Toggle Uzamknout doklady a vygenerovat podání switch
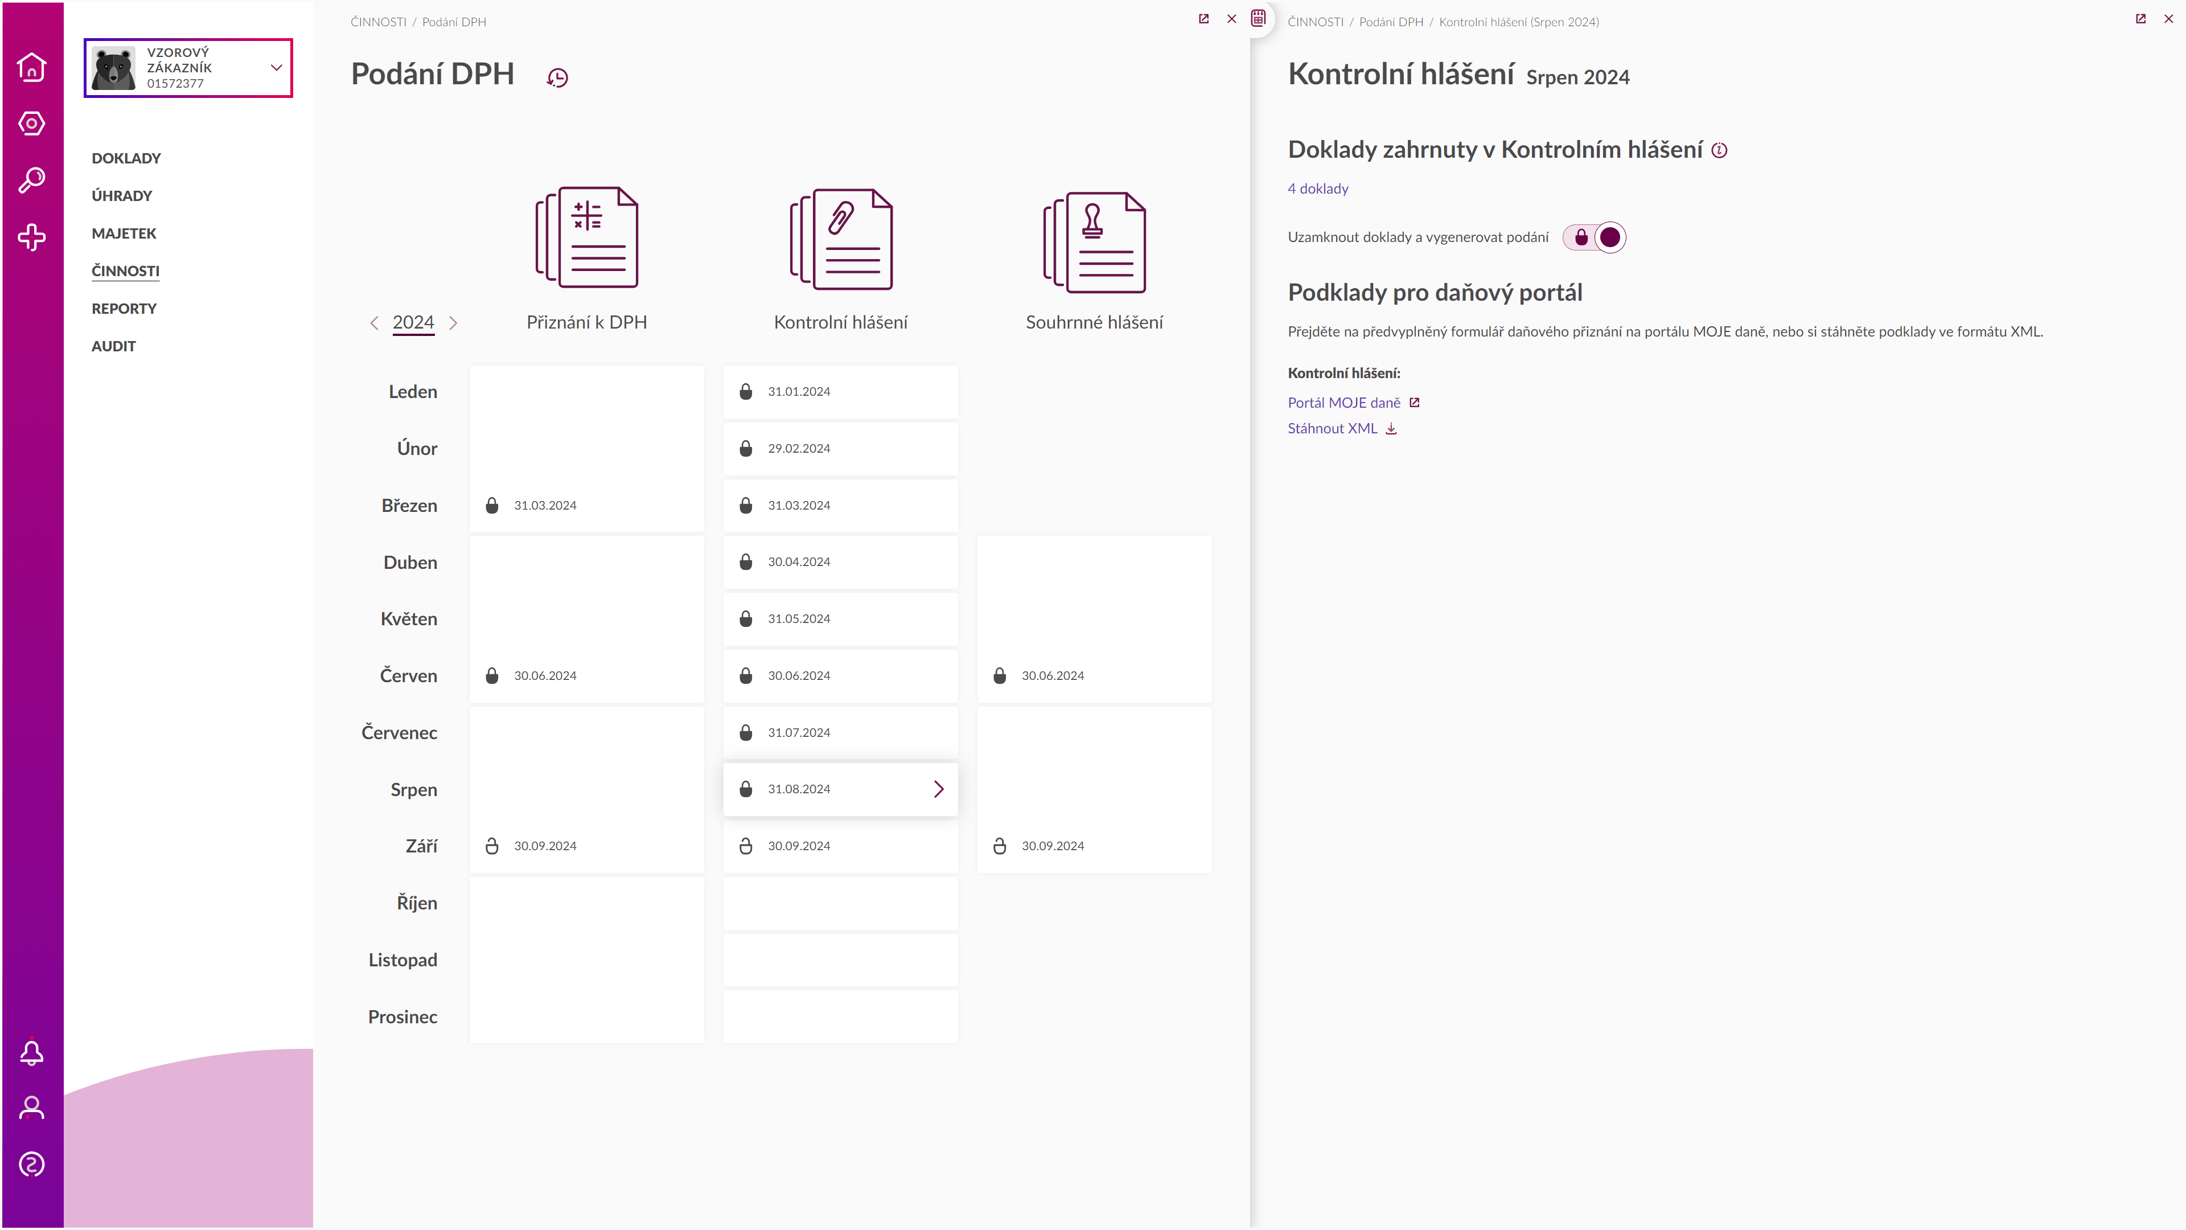This screenshot has height=1230, width=2186. point(1595,237)
